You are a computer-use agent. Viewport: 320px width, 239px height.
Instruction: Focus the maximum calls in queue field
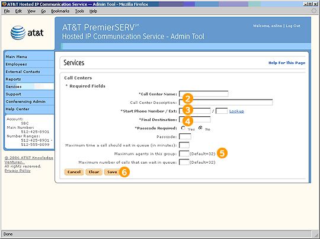pos(184,162)
